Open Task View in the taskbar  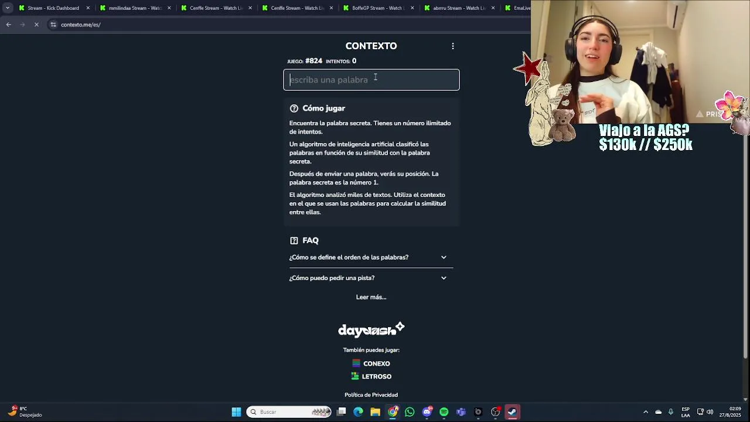[342, 412]
